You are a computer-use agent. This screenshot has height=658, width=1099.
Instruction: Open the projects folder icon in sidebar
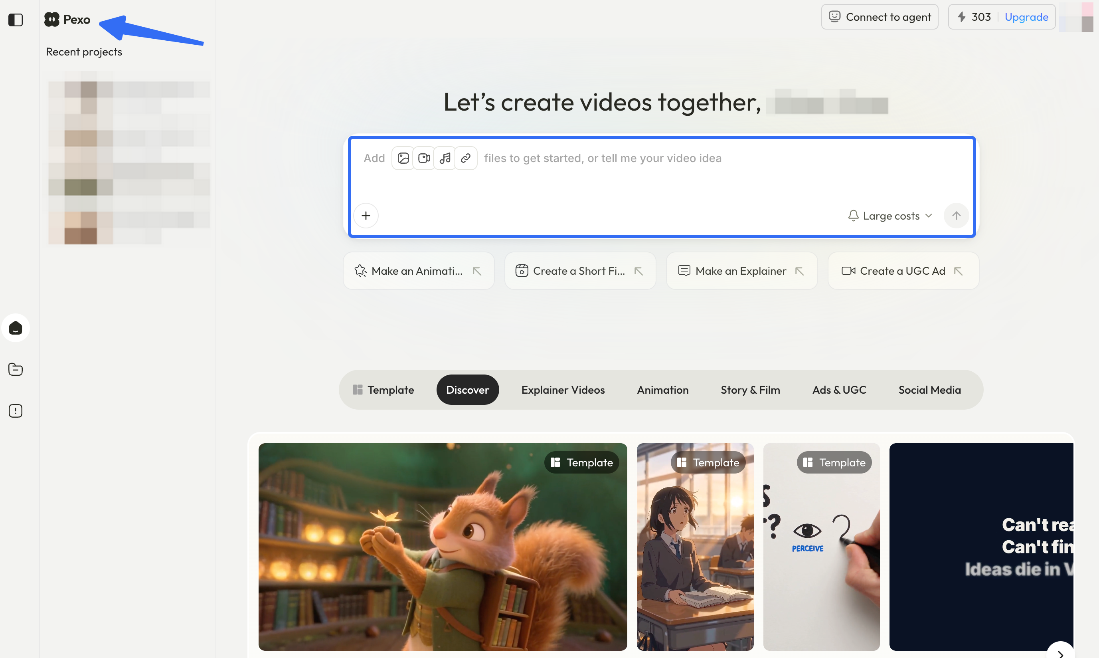pyautogui.click(x=16, y=369)
